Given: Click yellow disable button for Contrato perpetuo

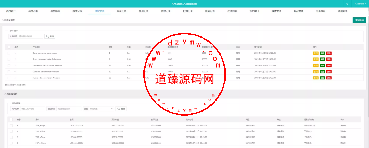Looking at the screenshot, I should pyautogui.click(x=316, y=71).
